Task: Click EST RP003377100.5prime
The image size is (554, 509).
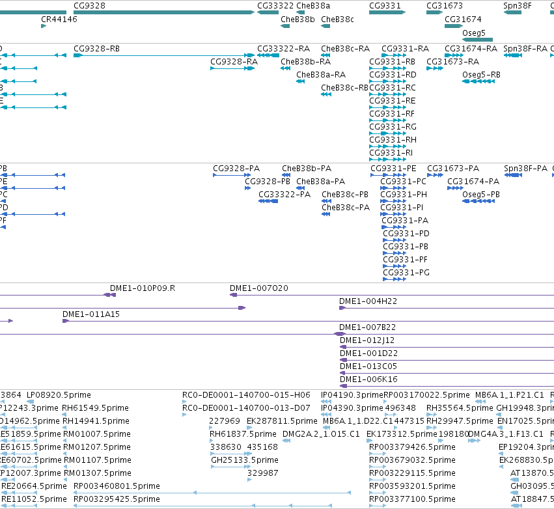Action: click(378, 506)
